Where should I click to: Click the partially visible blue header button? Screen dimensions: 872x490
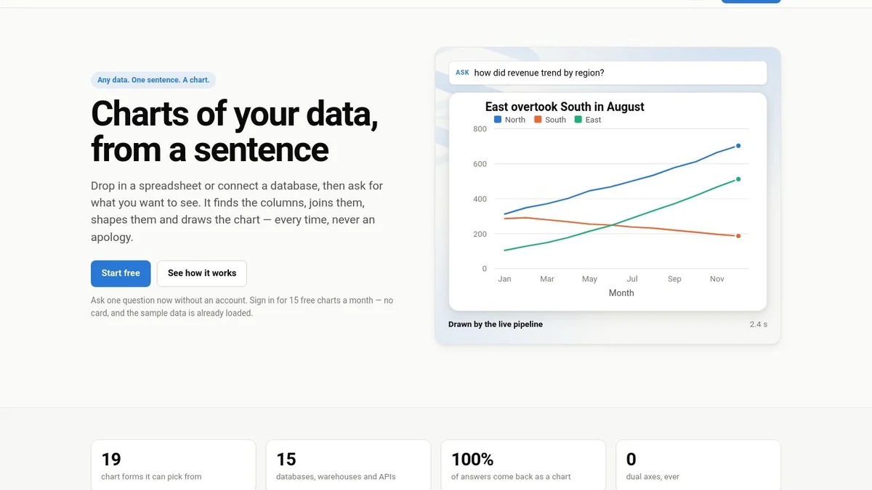751,1
